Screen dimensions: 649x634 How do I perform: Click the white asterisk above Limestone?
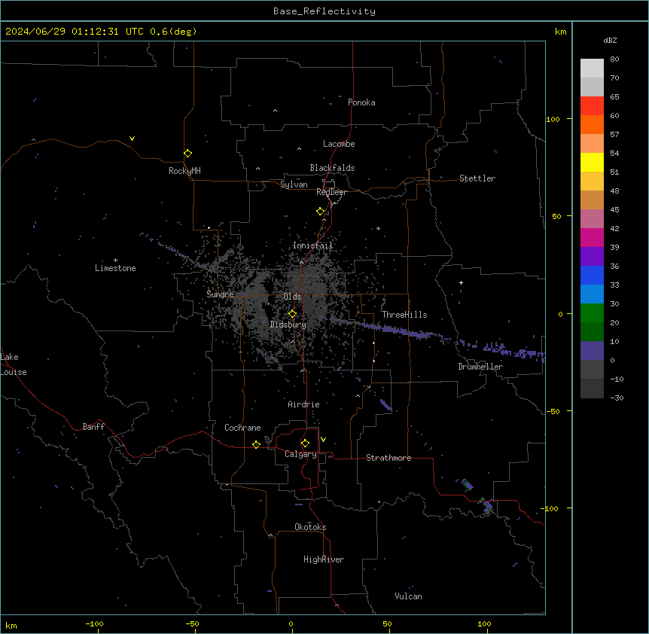click(115, 261)
